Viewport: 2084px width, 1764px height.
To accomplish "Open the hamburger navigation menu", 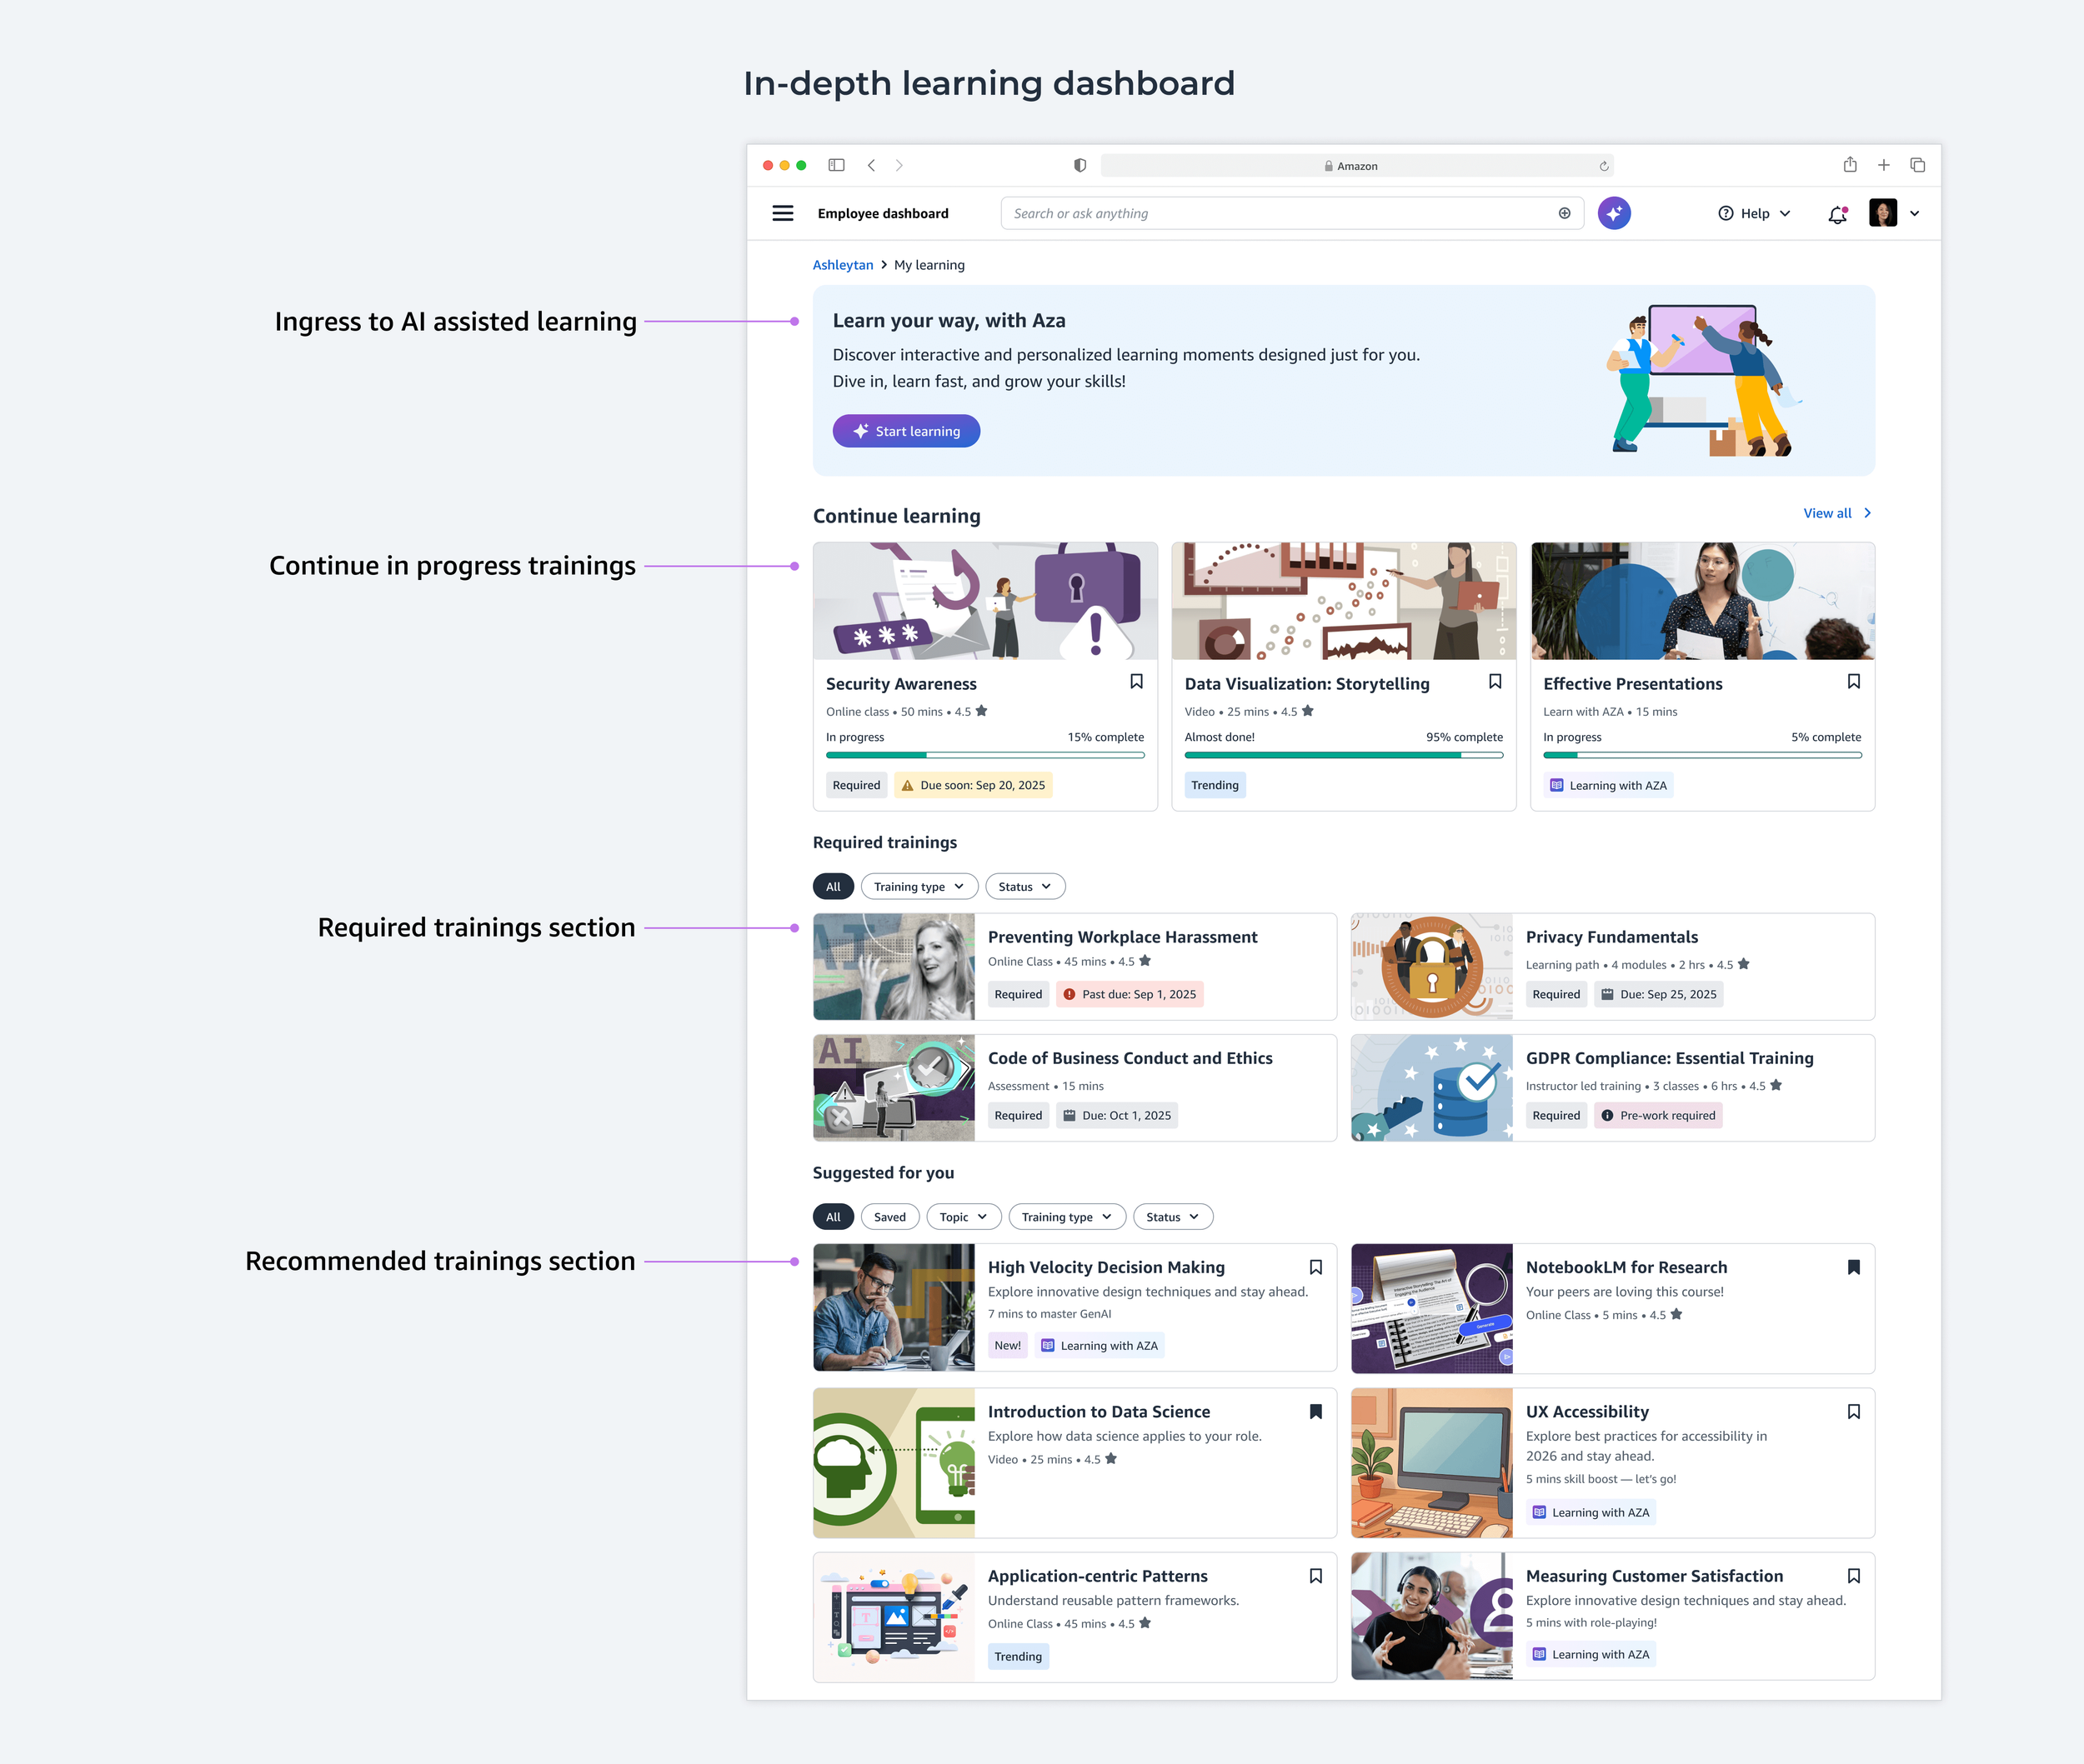I will (783, 213).
